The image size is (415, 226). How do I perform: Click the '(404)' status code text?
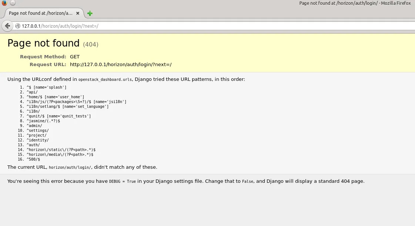(91, 44)
